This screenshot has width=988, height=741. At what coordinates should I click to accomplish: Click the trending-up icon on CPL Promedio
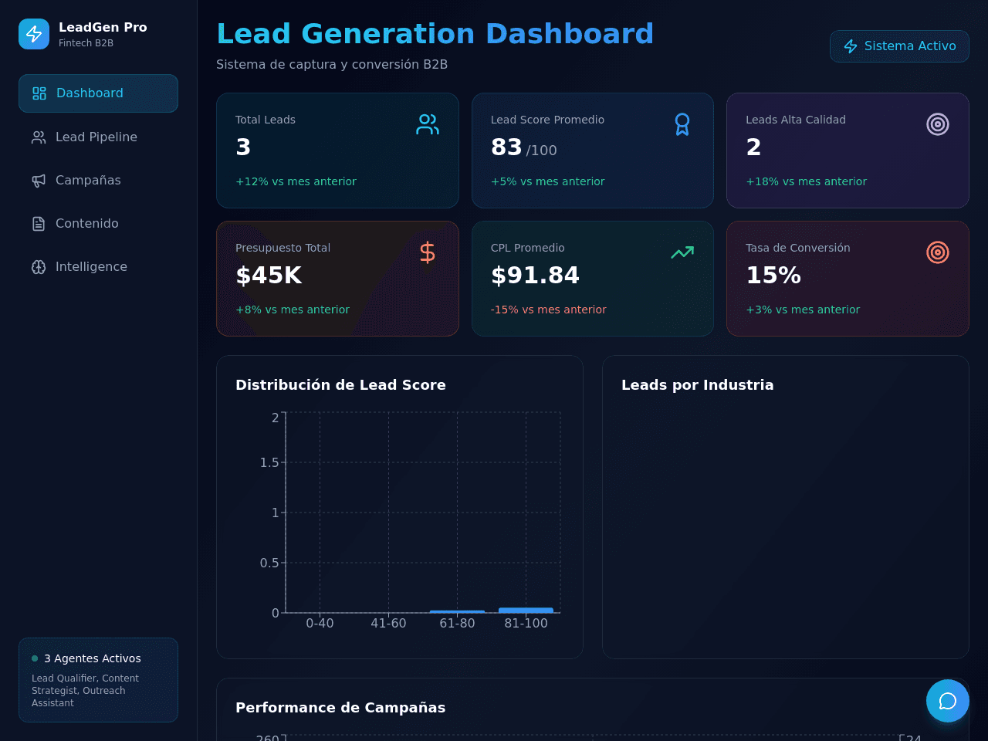[682, 252]
